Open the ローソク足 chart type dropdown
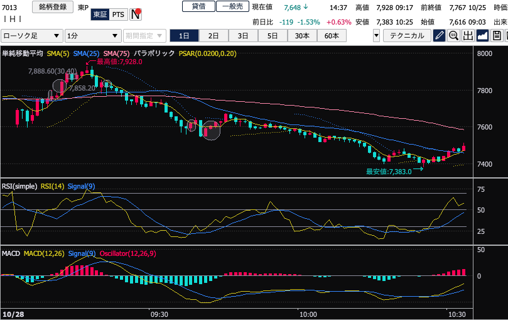Screen dimensions: 508x320 (x=32, y=36)
